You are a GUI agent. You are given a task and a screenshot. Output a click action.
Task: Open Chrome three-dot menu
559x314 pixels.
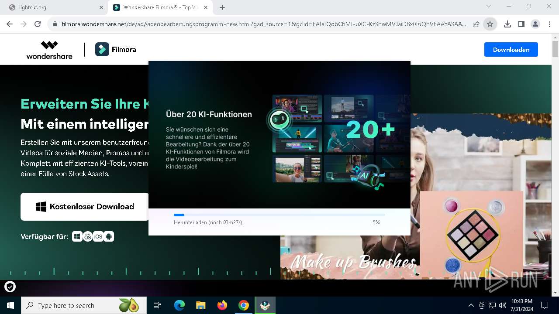pyautogui.click(x=549, y=24)
